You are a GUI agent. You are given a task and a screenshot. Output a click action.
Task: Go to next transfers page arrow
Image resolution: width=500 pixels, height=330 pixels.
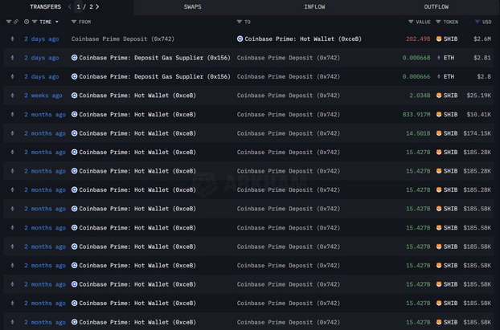point(97,6)
